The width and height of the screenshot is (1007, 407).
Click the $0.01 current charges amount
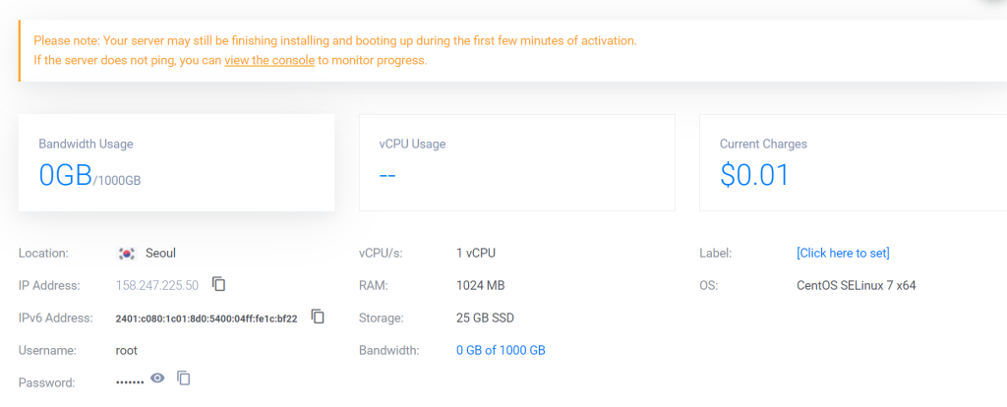754,175
